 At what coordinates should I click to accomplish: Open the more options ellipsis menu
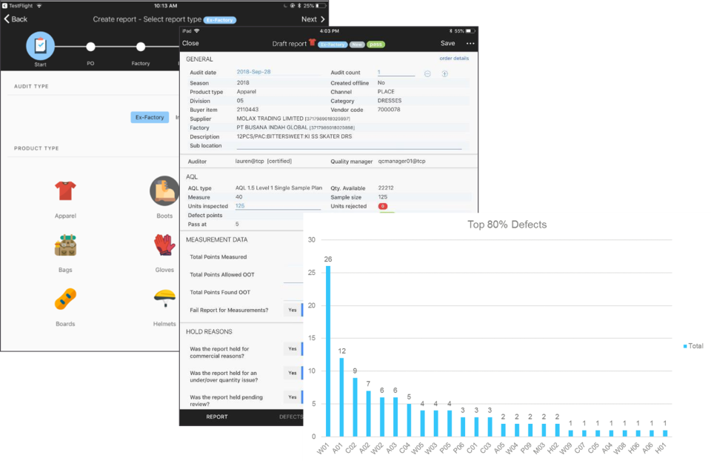(x=469, y=43)
